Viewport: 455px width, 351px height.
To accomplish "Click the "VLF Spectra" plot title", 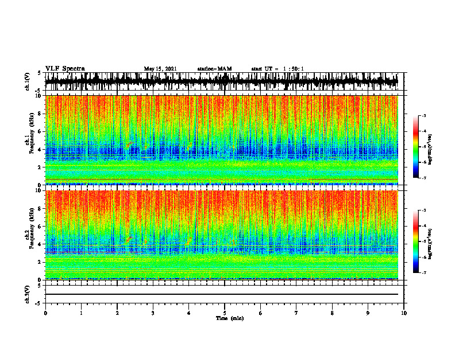I will [65, 69].
